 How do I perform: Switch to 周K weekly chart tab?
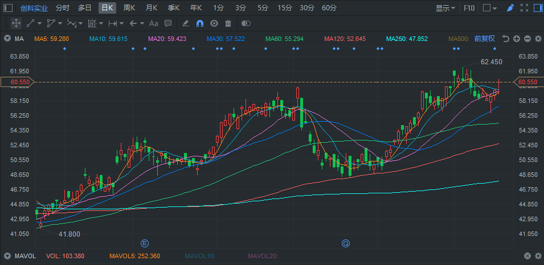point(129,8)
